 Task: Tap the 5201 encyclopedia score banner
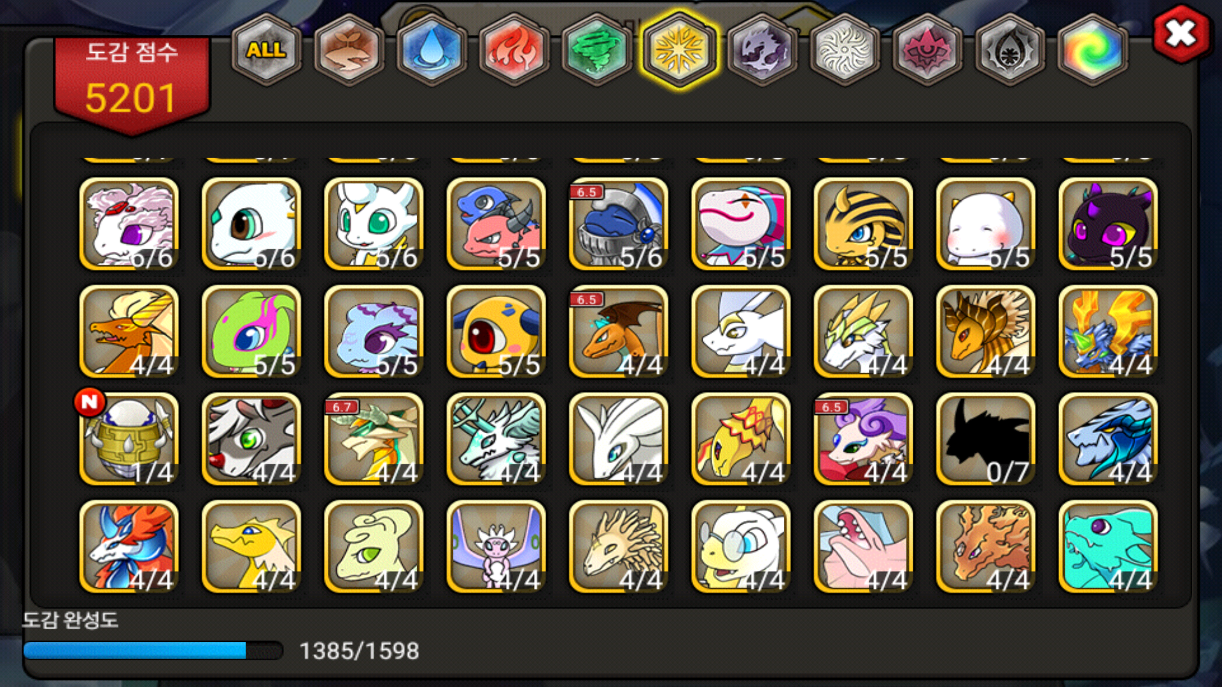coord(132,83)
